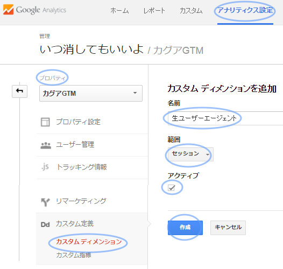The width and height of the screenshot is (283, 269).
Task: Click the プロパティ設定 window icon
Action: 45,122
